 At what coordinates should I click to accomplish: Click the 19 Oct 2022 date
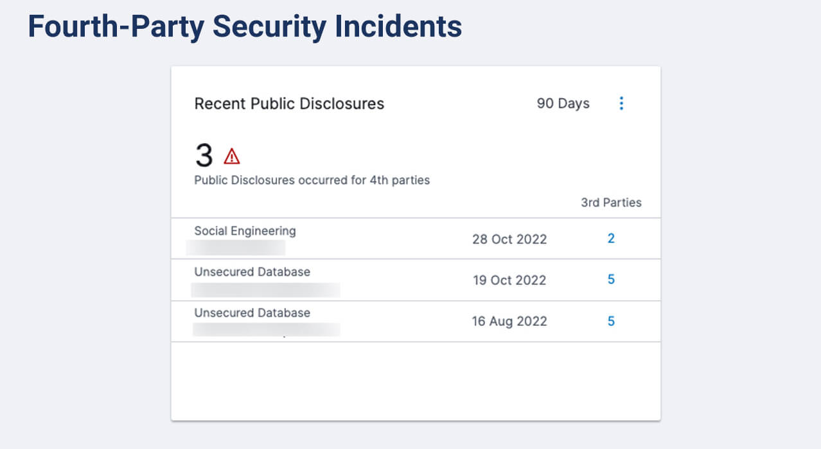[509, 280]
